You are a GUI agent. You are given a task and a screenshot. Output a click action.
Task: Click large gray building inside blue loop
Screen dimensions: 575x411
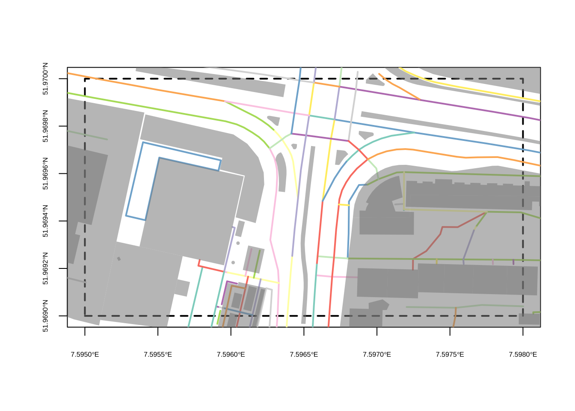coord(193,210)
